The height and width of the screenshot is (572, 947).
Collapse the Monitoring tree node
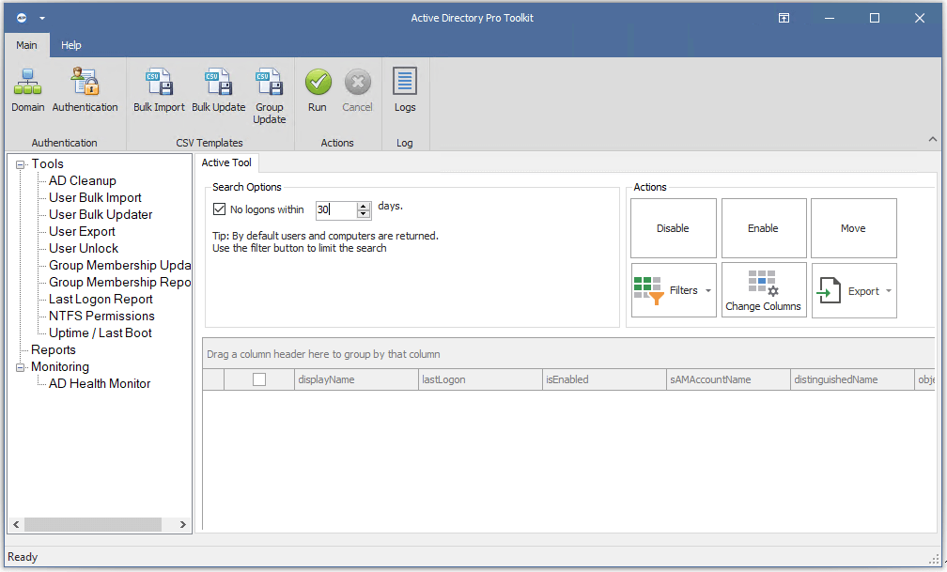(21, 367)
